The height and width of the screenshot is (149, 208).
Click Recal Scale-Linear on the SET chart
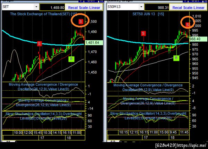[x=84, y=8]
